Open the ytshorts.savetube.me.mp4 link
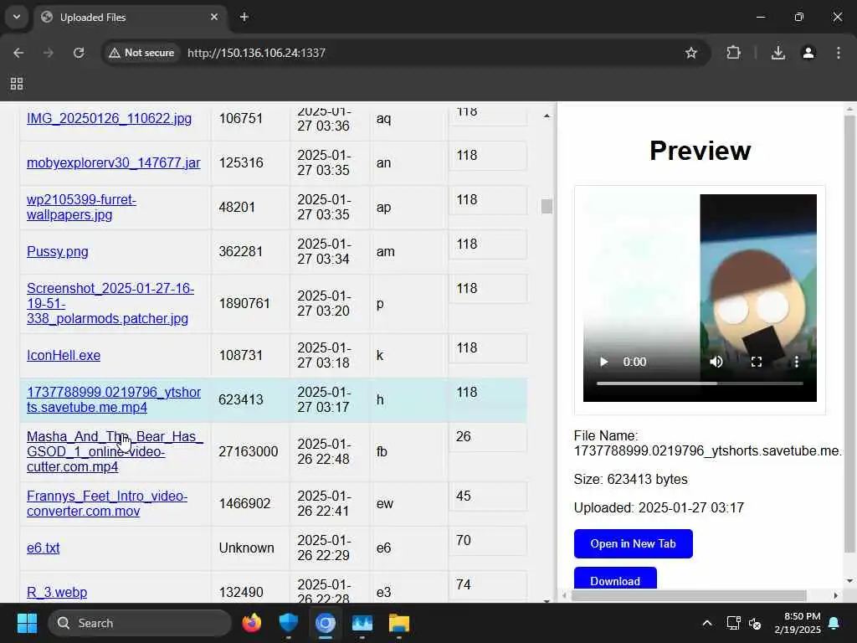 click(114, 399)
